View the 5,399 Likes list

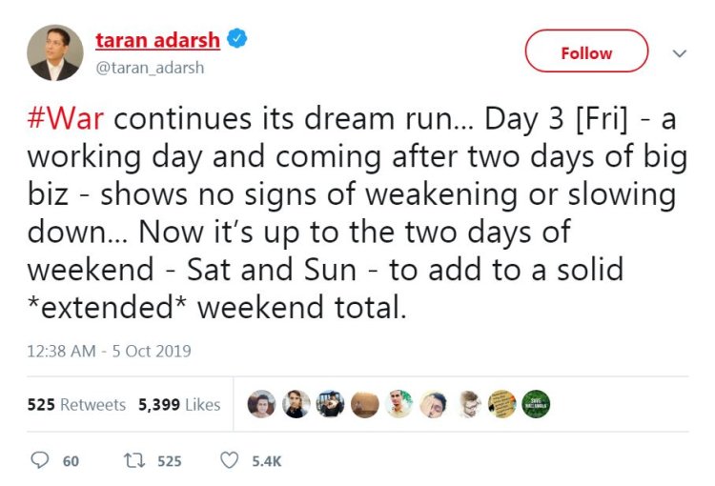click(179, 404)
